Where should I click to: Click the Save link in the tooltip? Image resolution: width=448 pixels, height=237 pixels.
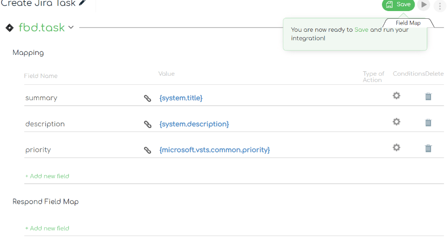point(361,30)
